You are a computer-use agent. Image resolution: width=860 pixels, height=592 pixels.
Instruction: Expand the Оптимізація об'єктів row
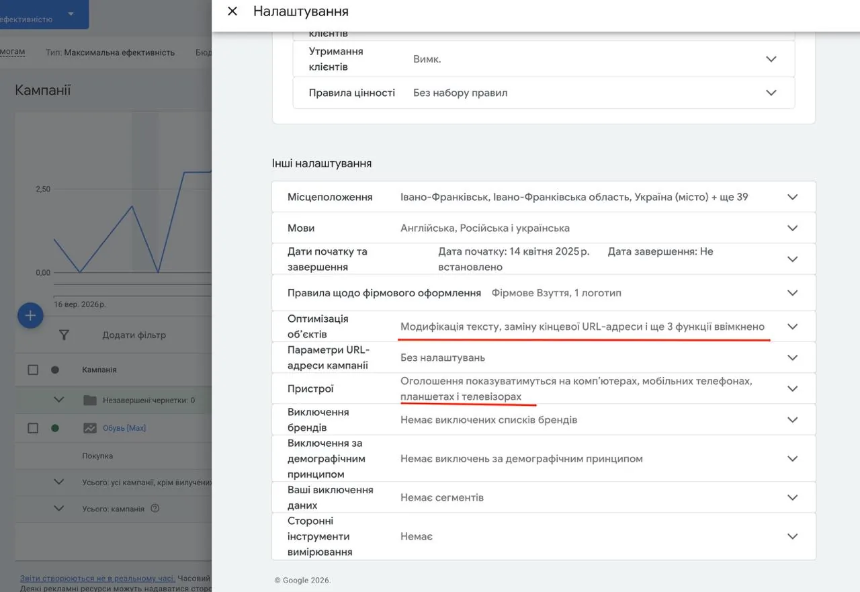(x=793, y=326)
